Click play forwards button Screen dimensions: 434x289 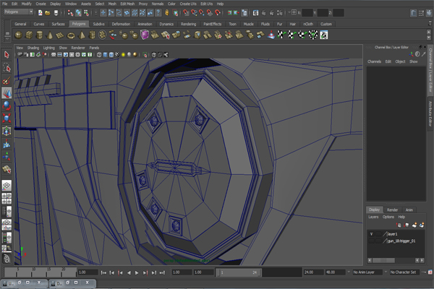tap(137, 272)
